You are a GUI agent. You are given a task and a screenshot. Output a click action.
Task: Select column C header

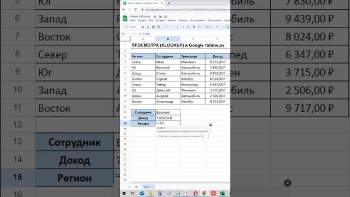click(192, 39)
